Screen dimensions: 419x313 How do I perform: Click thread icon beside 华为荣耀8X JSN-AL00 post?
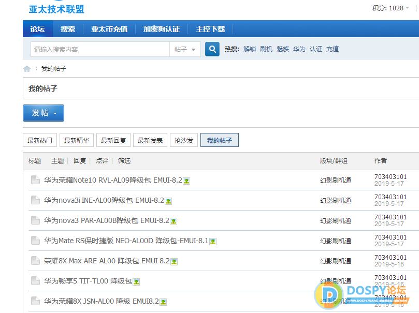(x=35, y=301)
